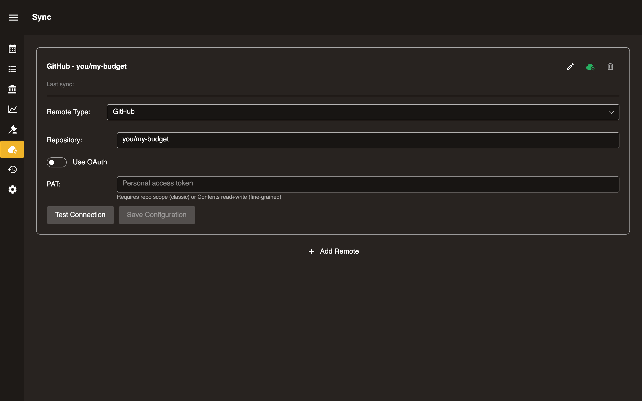This screenshot has height=401, width=642.
Task: Open settings with the gear icon
Action: [12, 189]
